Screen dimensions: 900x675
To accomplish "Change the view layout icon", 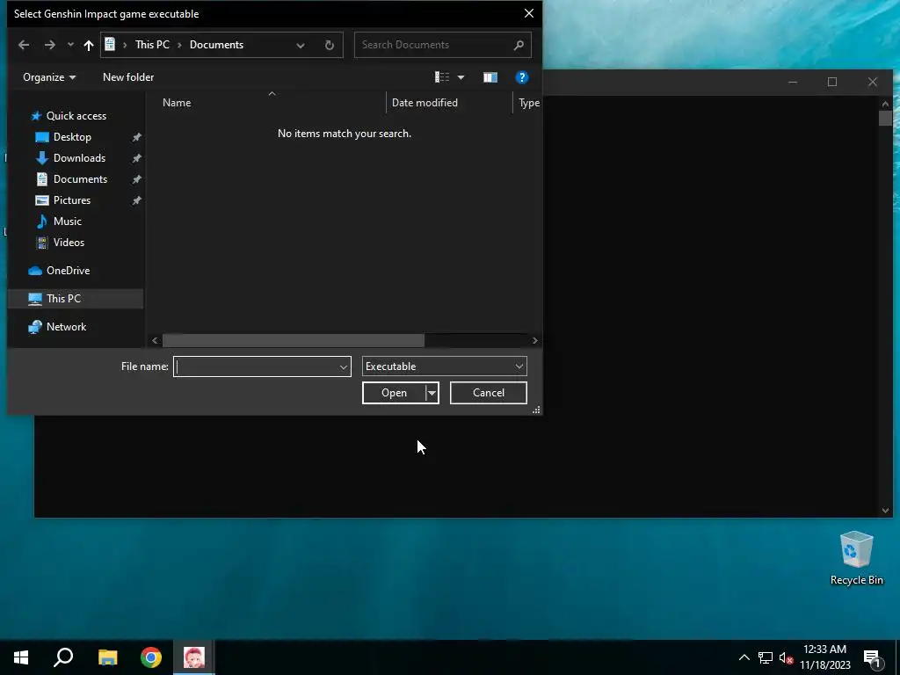I will [x=442, y=77].
